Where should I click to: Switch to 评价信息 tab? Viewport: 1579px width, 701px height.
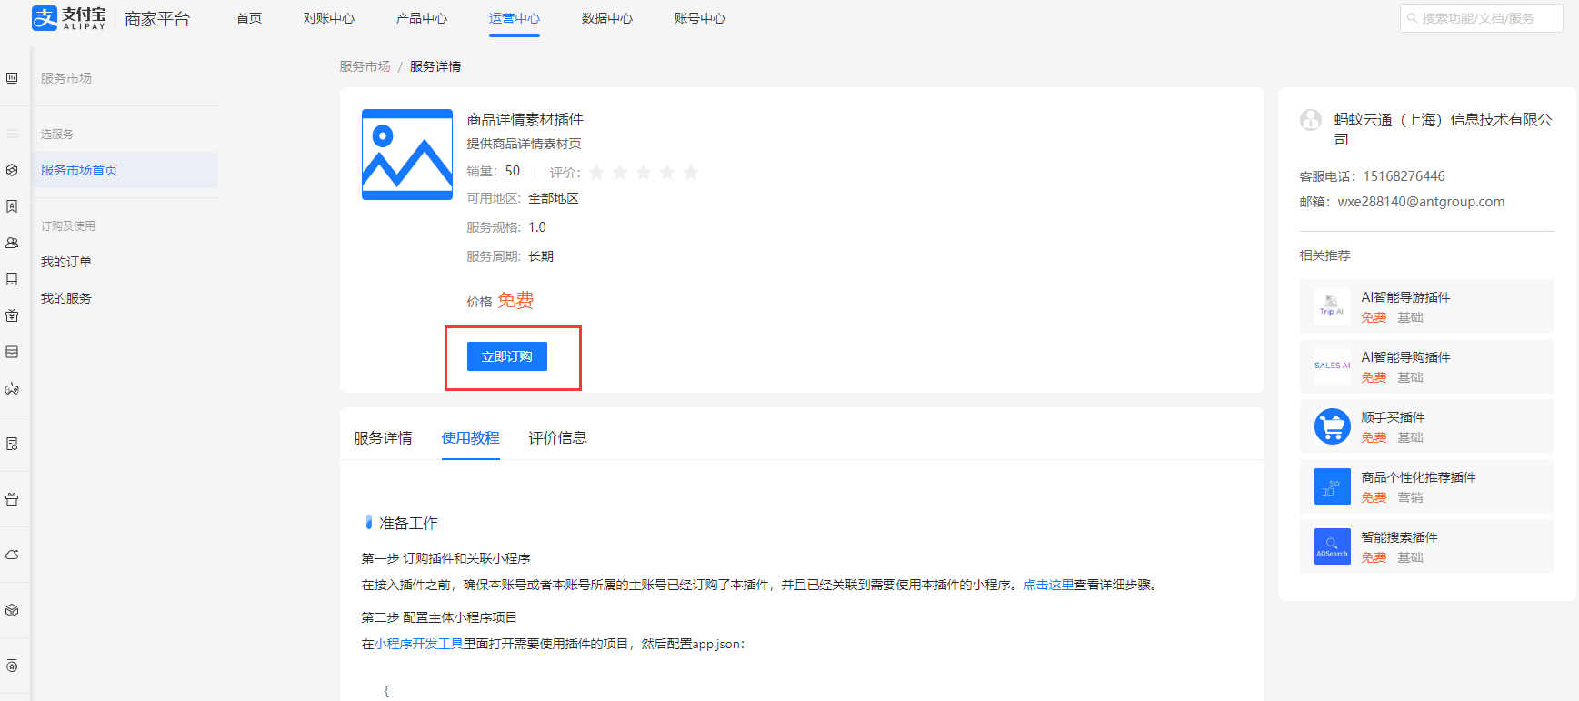(x=557, y=438)
